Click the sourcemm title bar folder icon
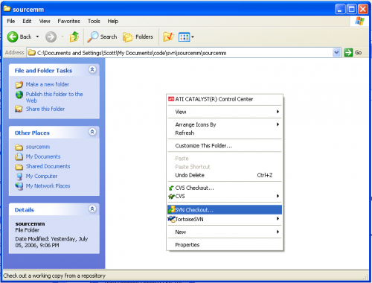 (x=7, y=9)
